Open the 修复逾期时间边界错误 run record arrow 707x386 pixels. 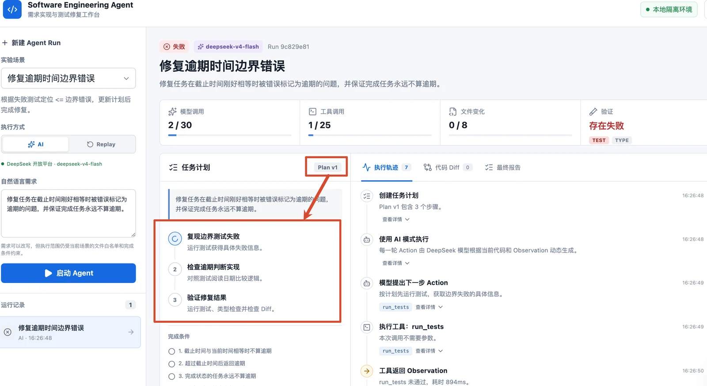click(x=131, y=332)
